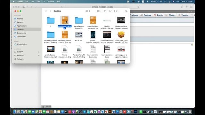Open the Edit menu

click(32, 1)
